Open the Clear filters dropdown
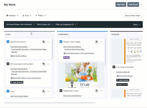Screen dimensions: 147x108 tap(137, 24)
